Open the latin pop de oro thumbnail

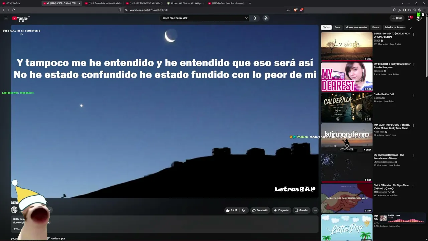tap(347, 138)
